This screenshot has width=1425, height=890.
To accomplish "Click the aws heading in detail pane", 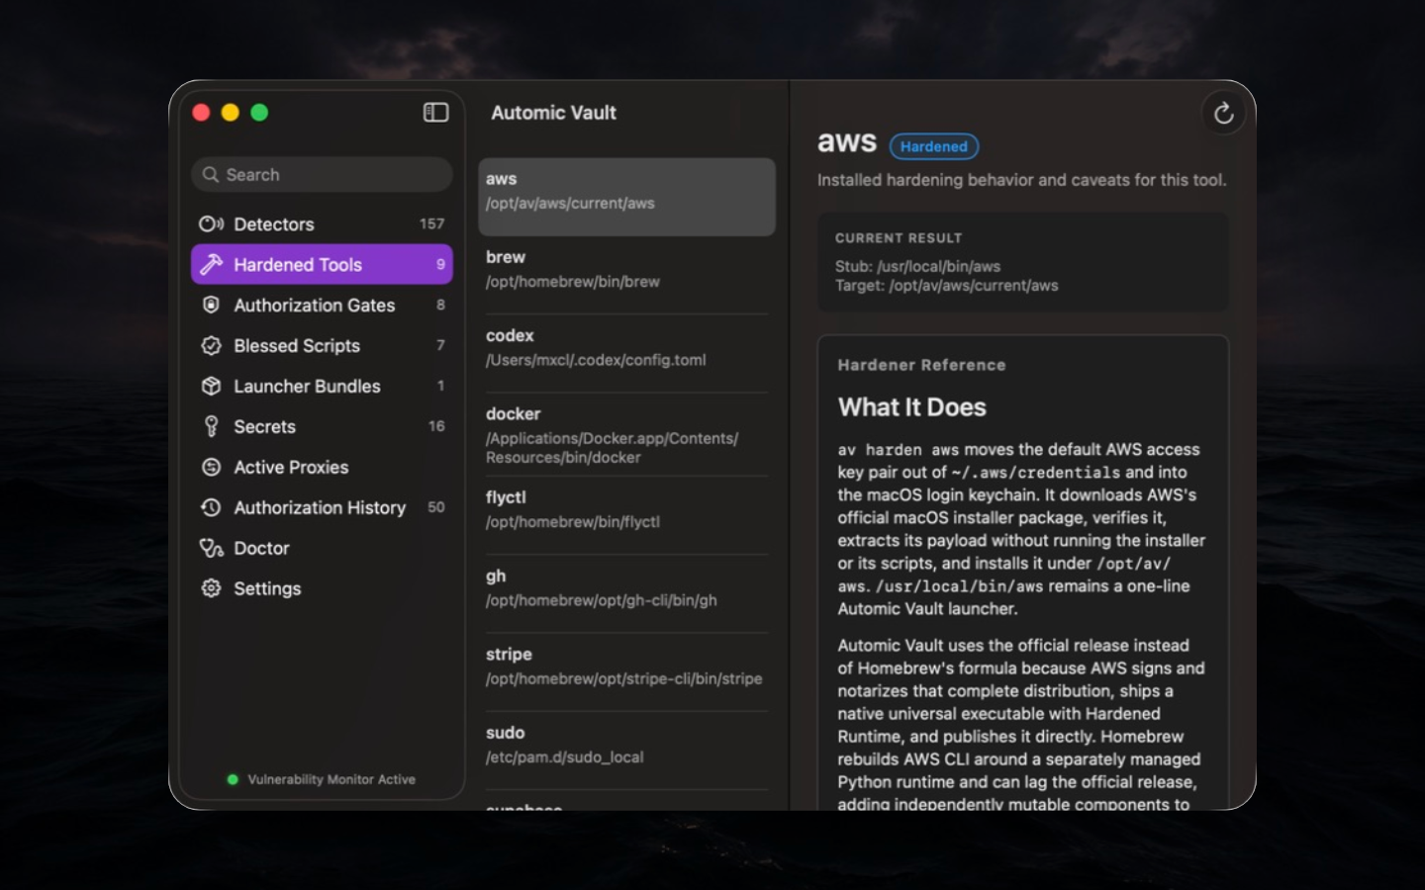I will [847, 141].
